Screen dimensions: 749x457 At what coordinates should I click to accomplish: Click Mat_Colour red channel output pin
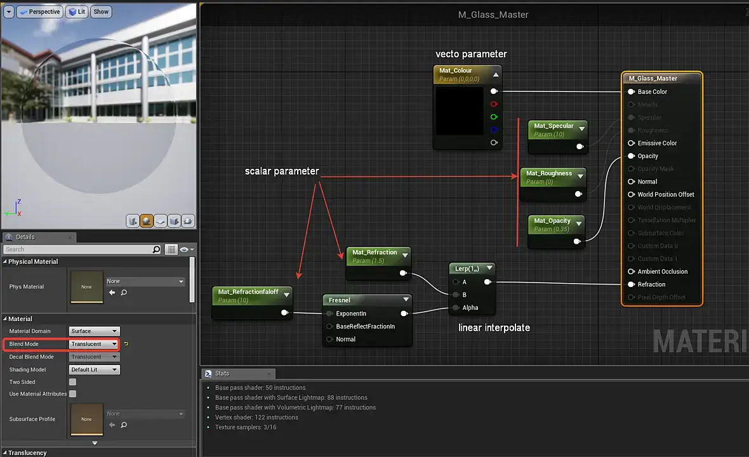494,104
